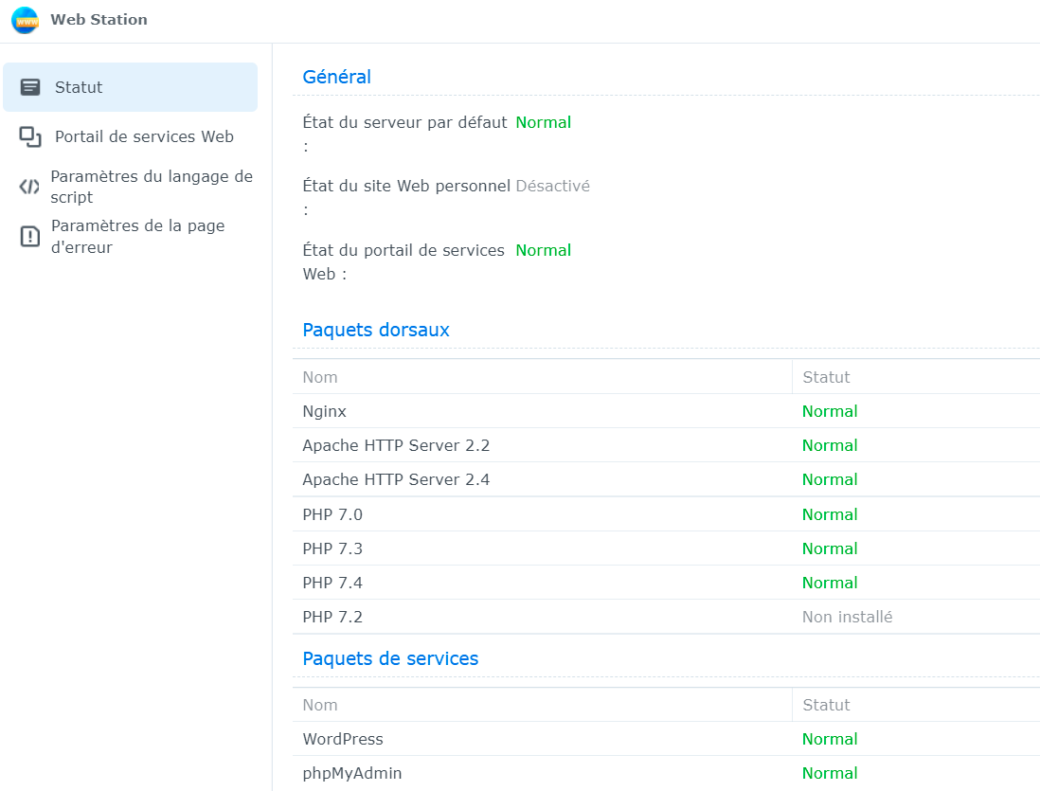This screenshot has width=1040, height=791.
Task: Open Portail de services Web section
Action: (x=144, y=136)
